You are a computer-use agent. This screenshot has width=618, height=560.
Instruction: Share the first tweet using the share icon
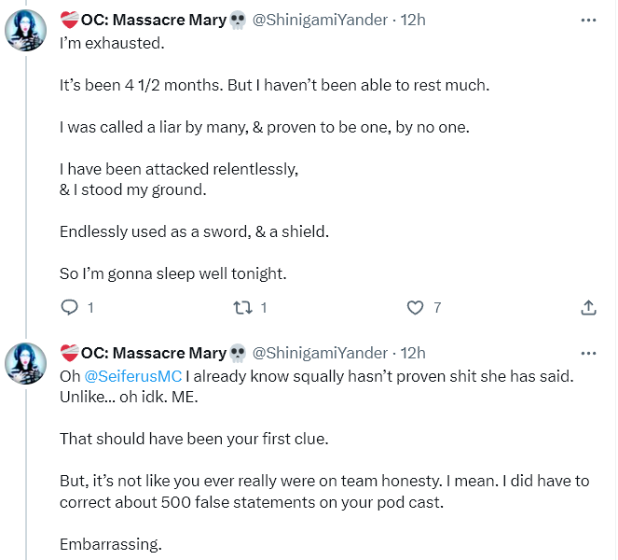click(x=588, y=307)
